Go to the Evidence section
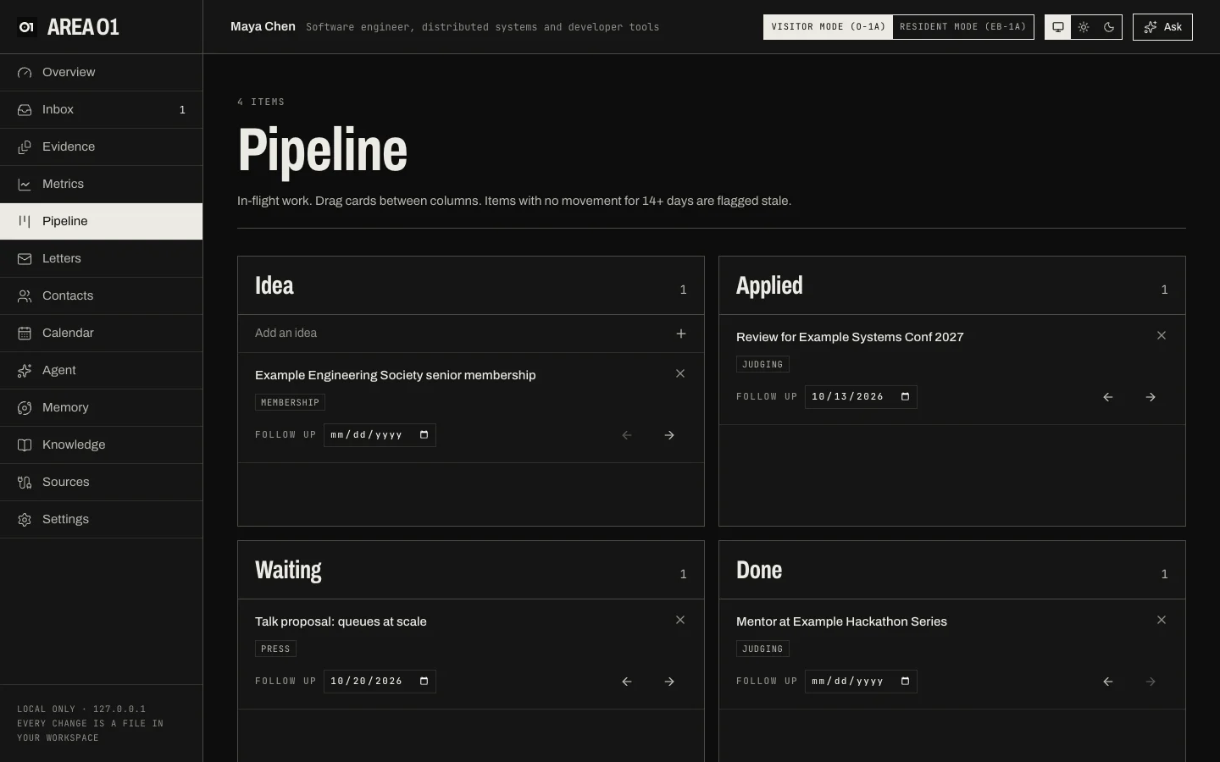The image size is (1220, 762). tap(102, 147)
